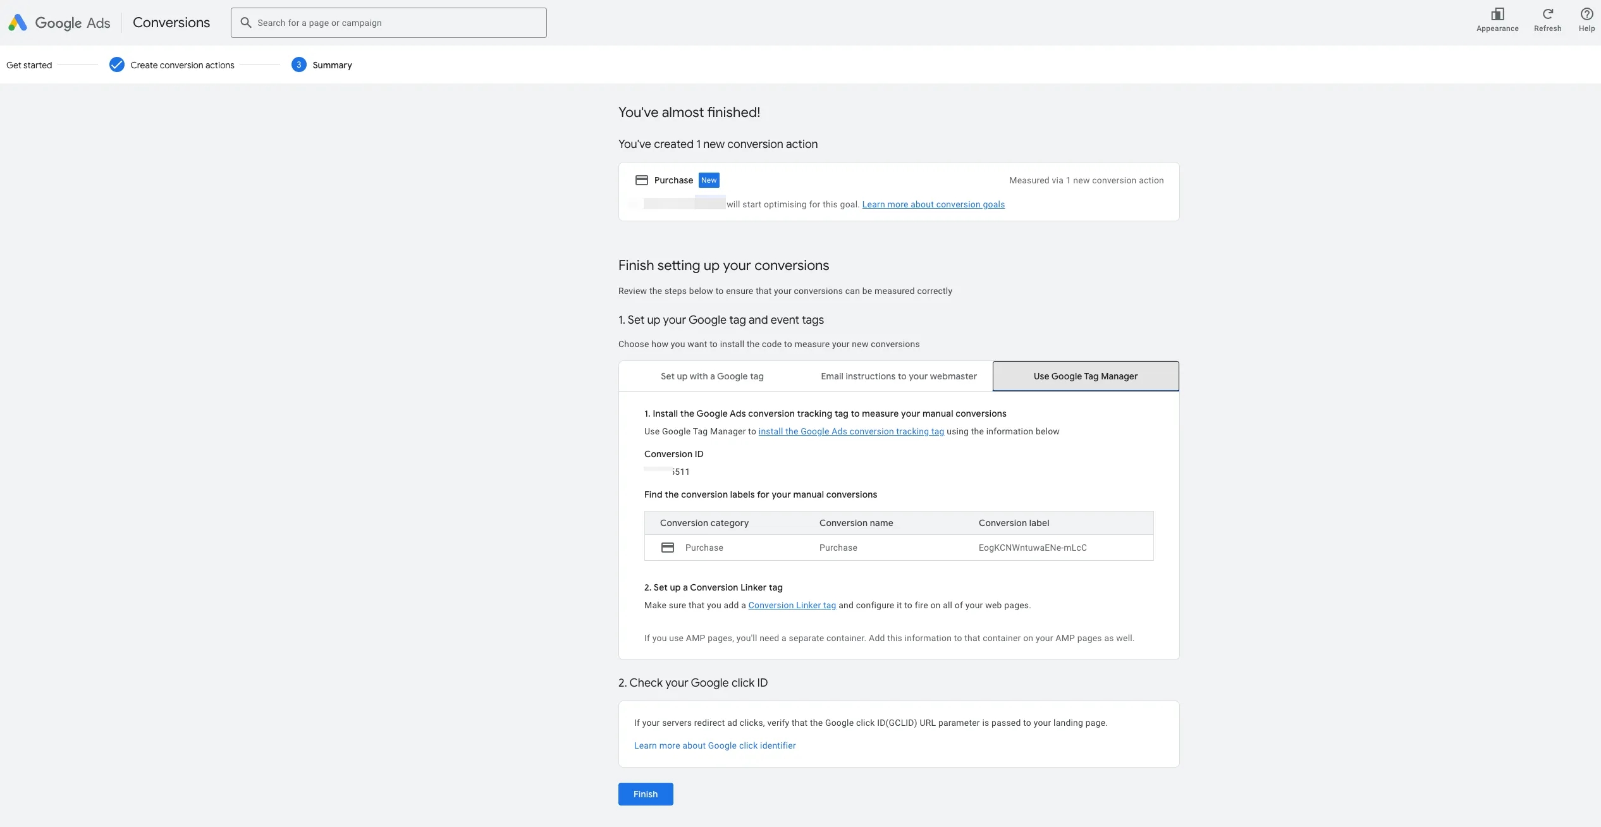
Task: Click the Summary step label
Action: (x=332, y=65)
